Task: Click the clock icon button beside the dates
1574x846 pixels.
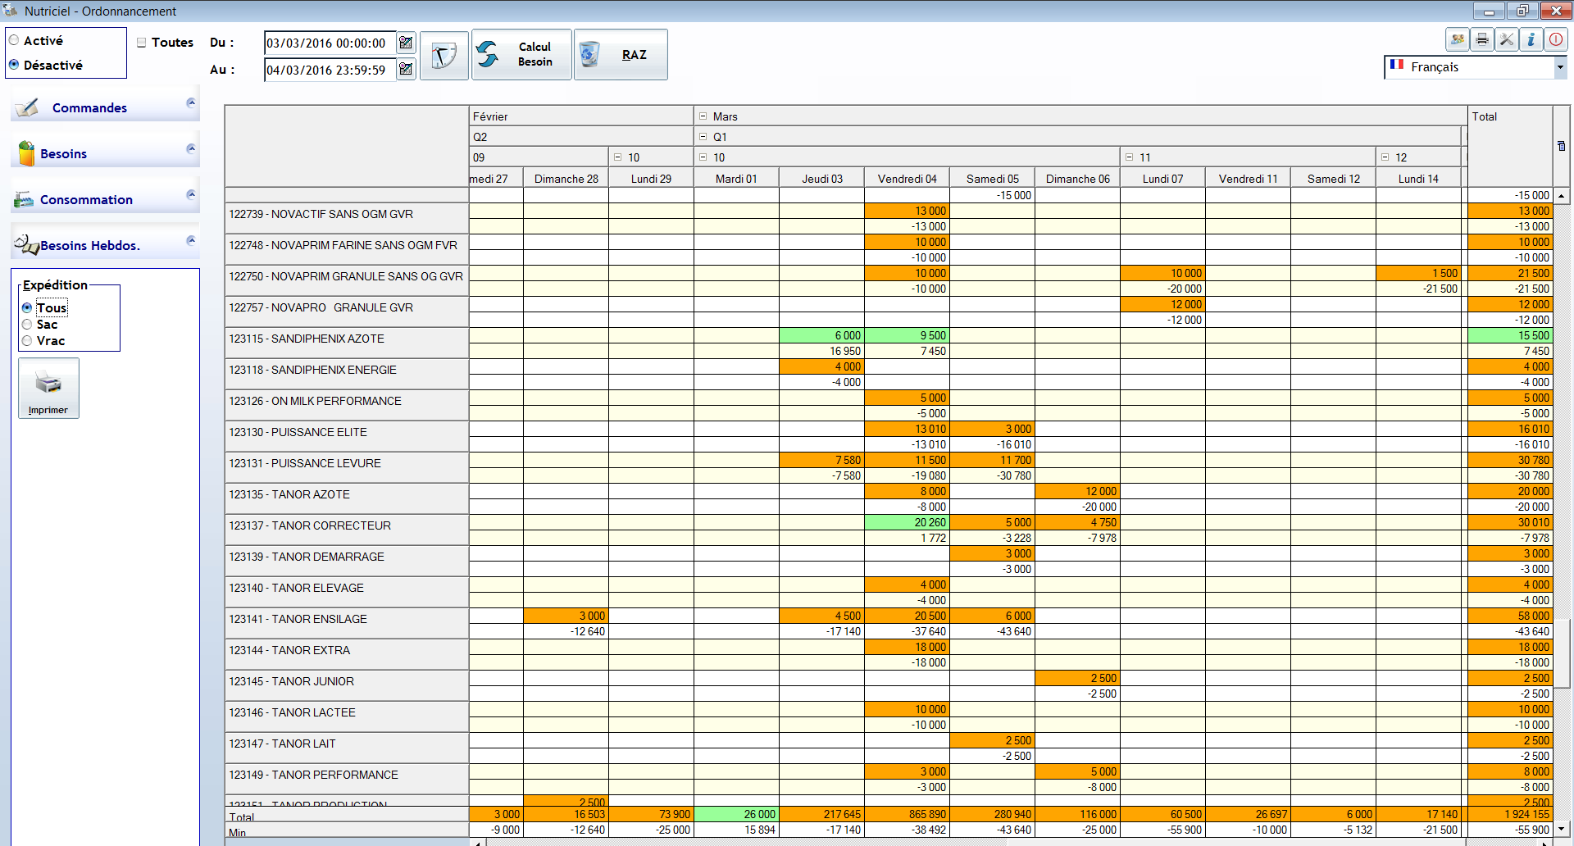Action: (x=444, y=55)
